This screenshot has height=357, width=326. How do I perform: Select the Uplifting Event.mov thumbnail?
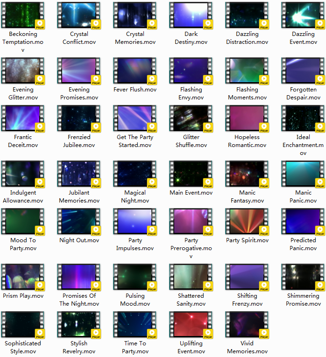point(191,324)
